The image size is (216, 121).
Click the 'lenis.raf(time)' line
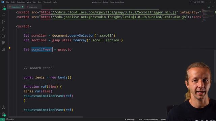pyautogui.click(x=38, y=91)
